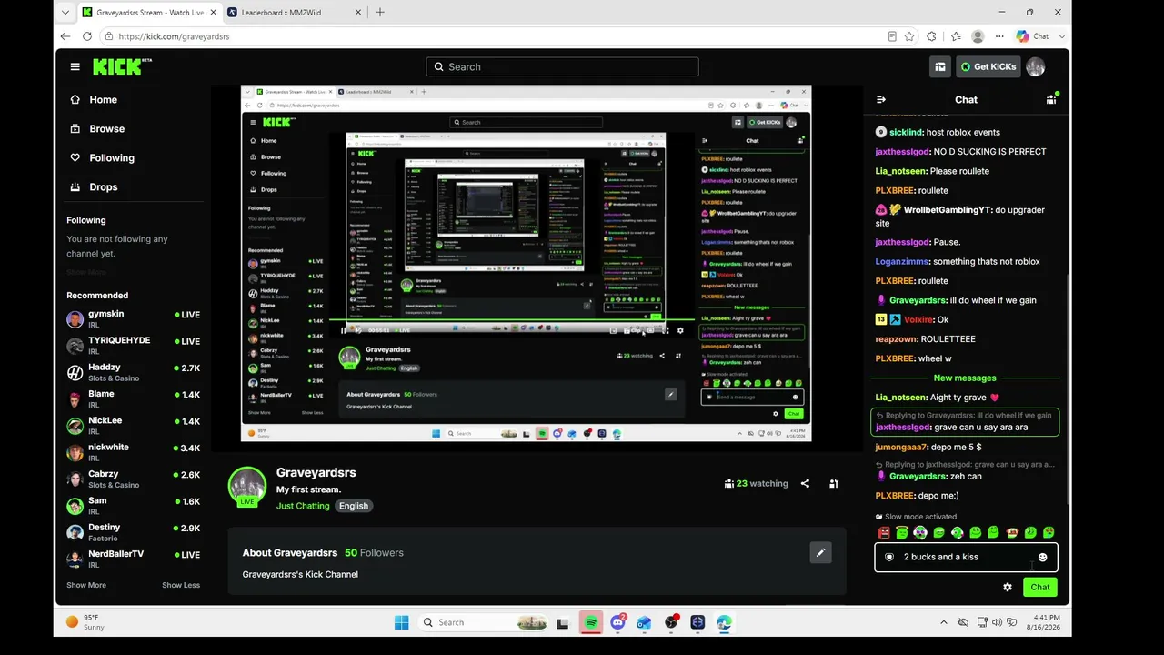
Task: Share the Graveyardsrs stream
Action: coord(805,483)
